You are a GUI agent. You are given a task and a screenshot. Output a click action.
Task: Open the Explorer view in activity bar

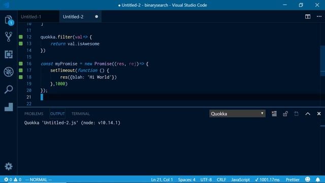pyautogui.click(x=9, y=20)
